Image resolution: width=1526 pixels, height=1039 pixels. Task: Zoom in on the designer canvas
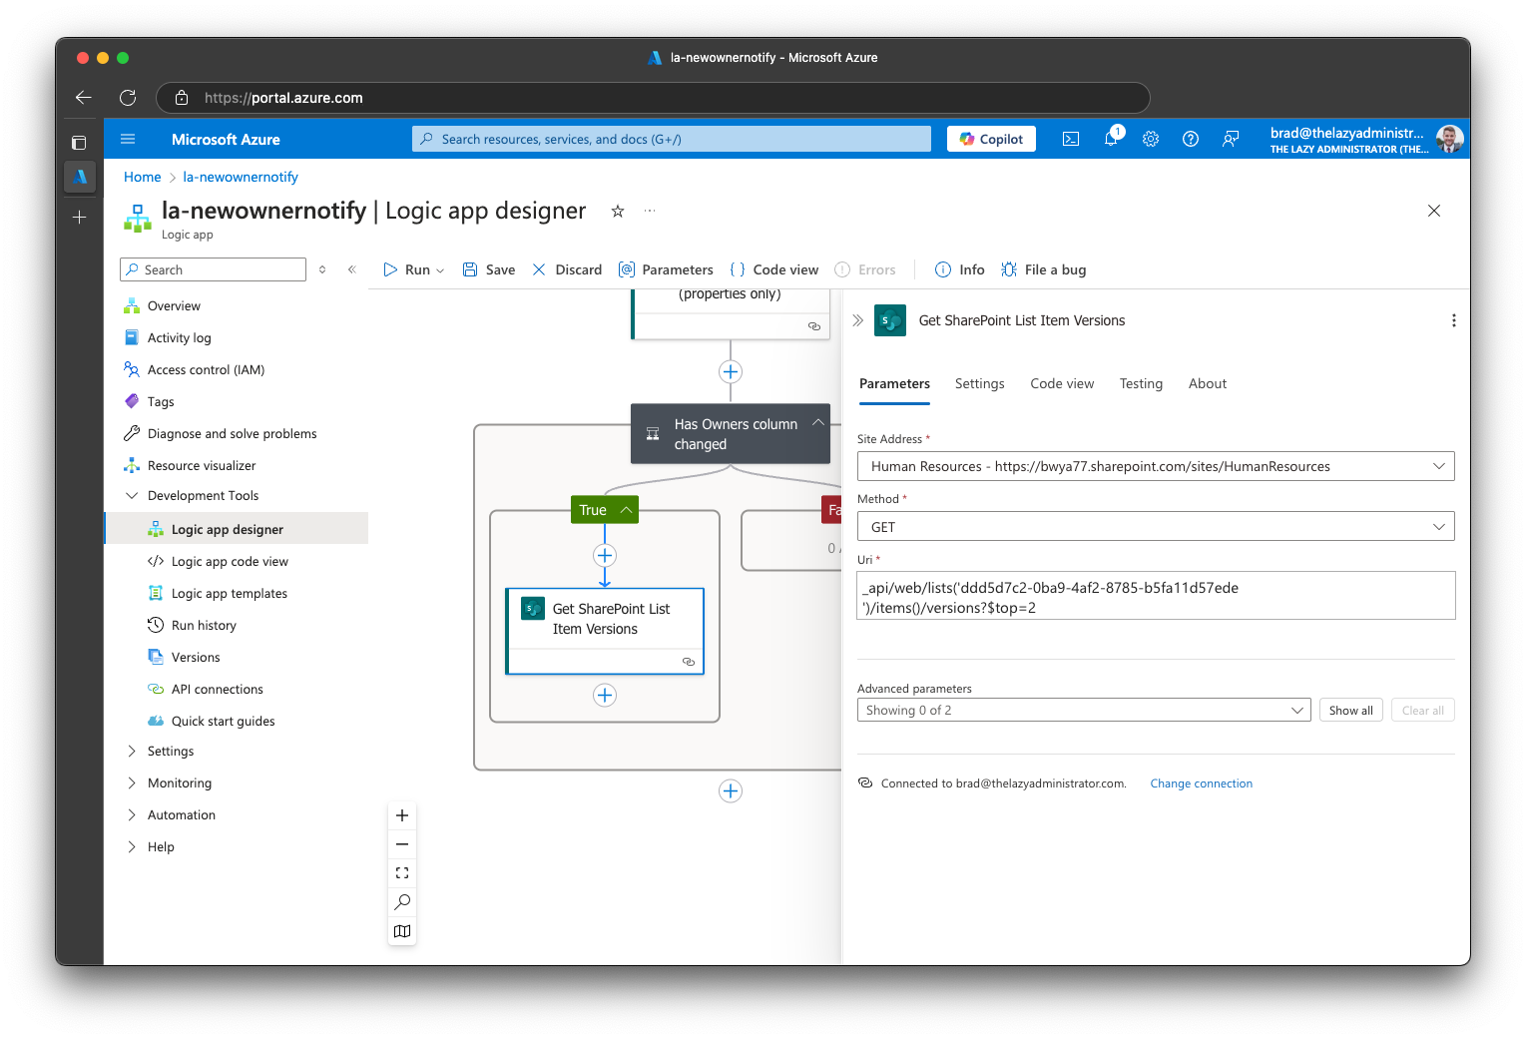pyautogui.click(x=402, y=815)
